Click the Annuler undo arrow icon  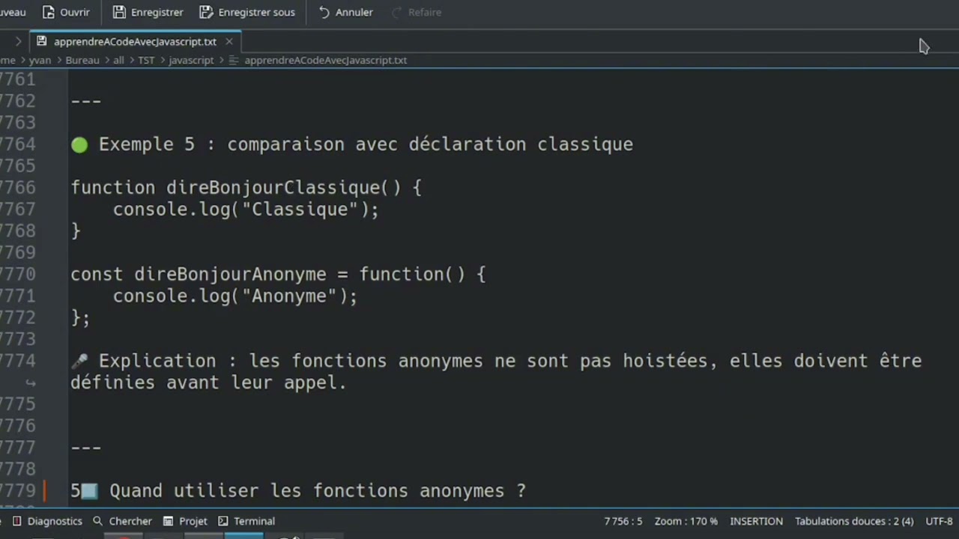click(x=324, y=12)
